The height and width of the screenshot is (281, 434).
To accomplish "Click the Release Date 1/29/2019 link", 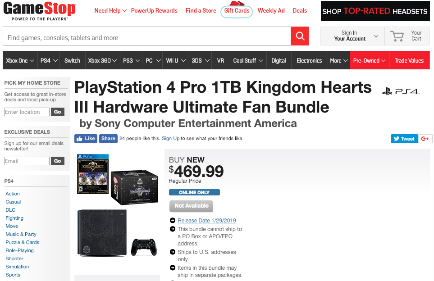I will click(207, 220).
